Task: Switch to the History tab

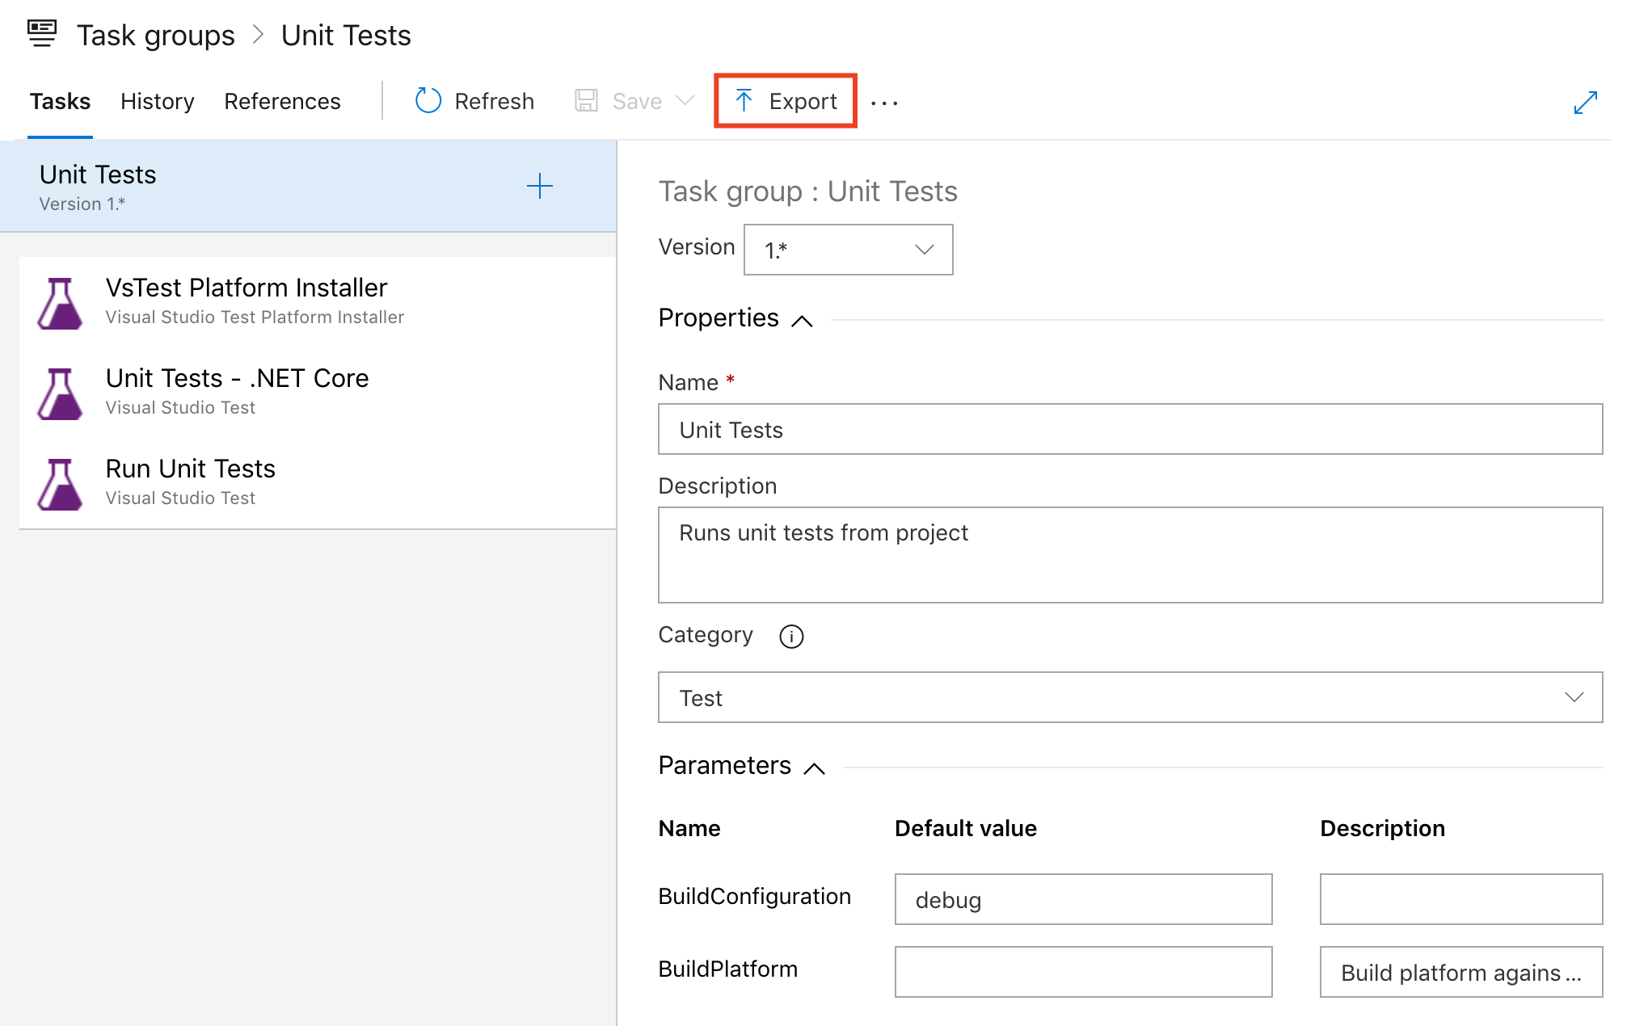Action: pos(157,101)
